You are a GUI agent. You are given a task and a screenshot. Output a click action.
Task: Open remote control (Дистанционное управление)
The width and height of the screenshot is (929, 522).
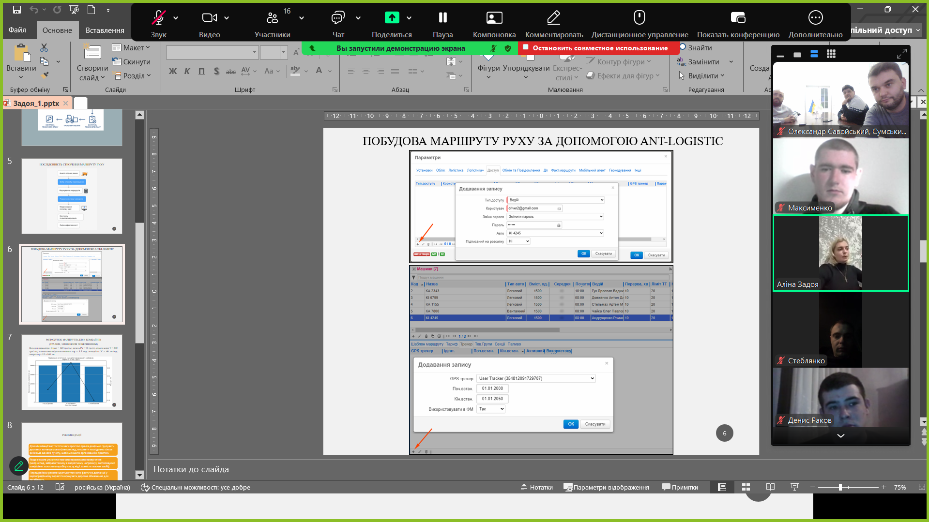pyautogui.click(x=639, y=18)
